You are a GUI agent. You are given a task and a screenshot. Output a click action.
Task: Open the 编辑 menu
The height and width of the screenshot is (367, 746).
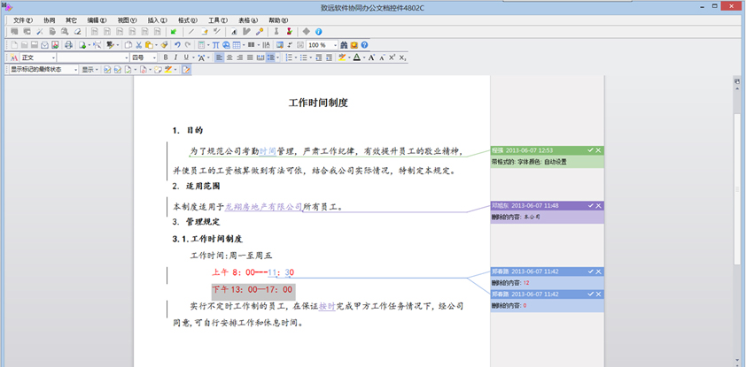[97, 20]
